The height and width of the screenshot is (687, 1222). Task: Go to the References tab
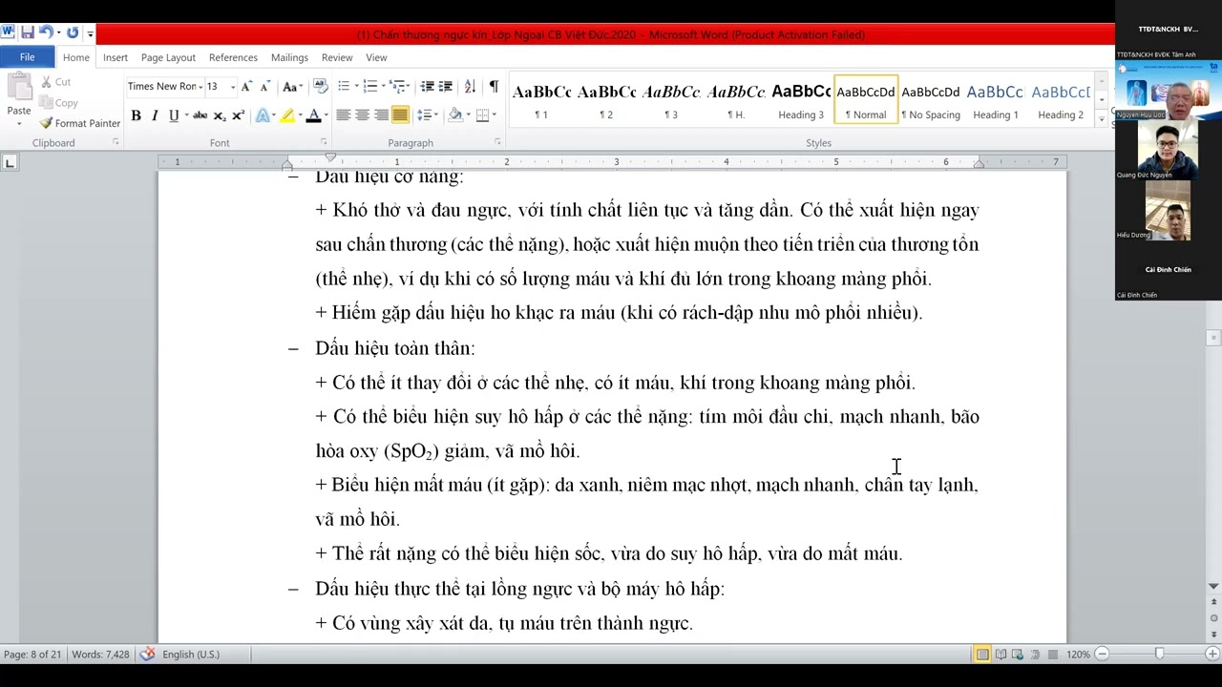233,57
